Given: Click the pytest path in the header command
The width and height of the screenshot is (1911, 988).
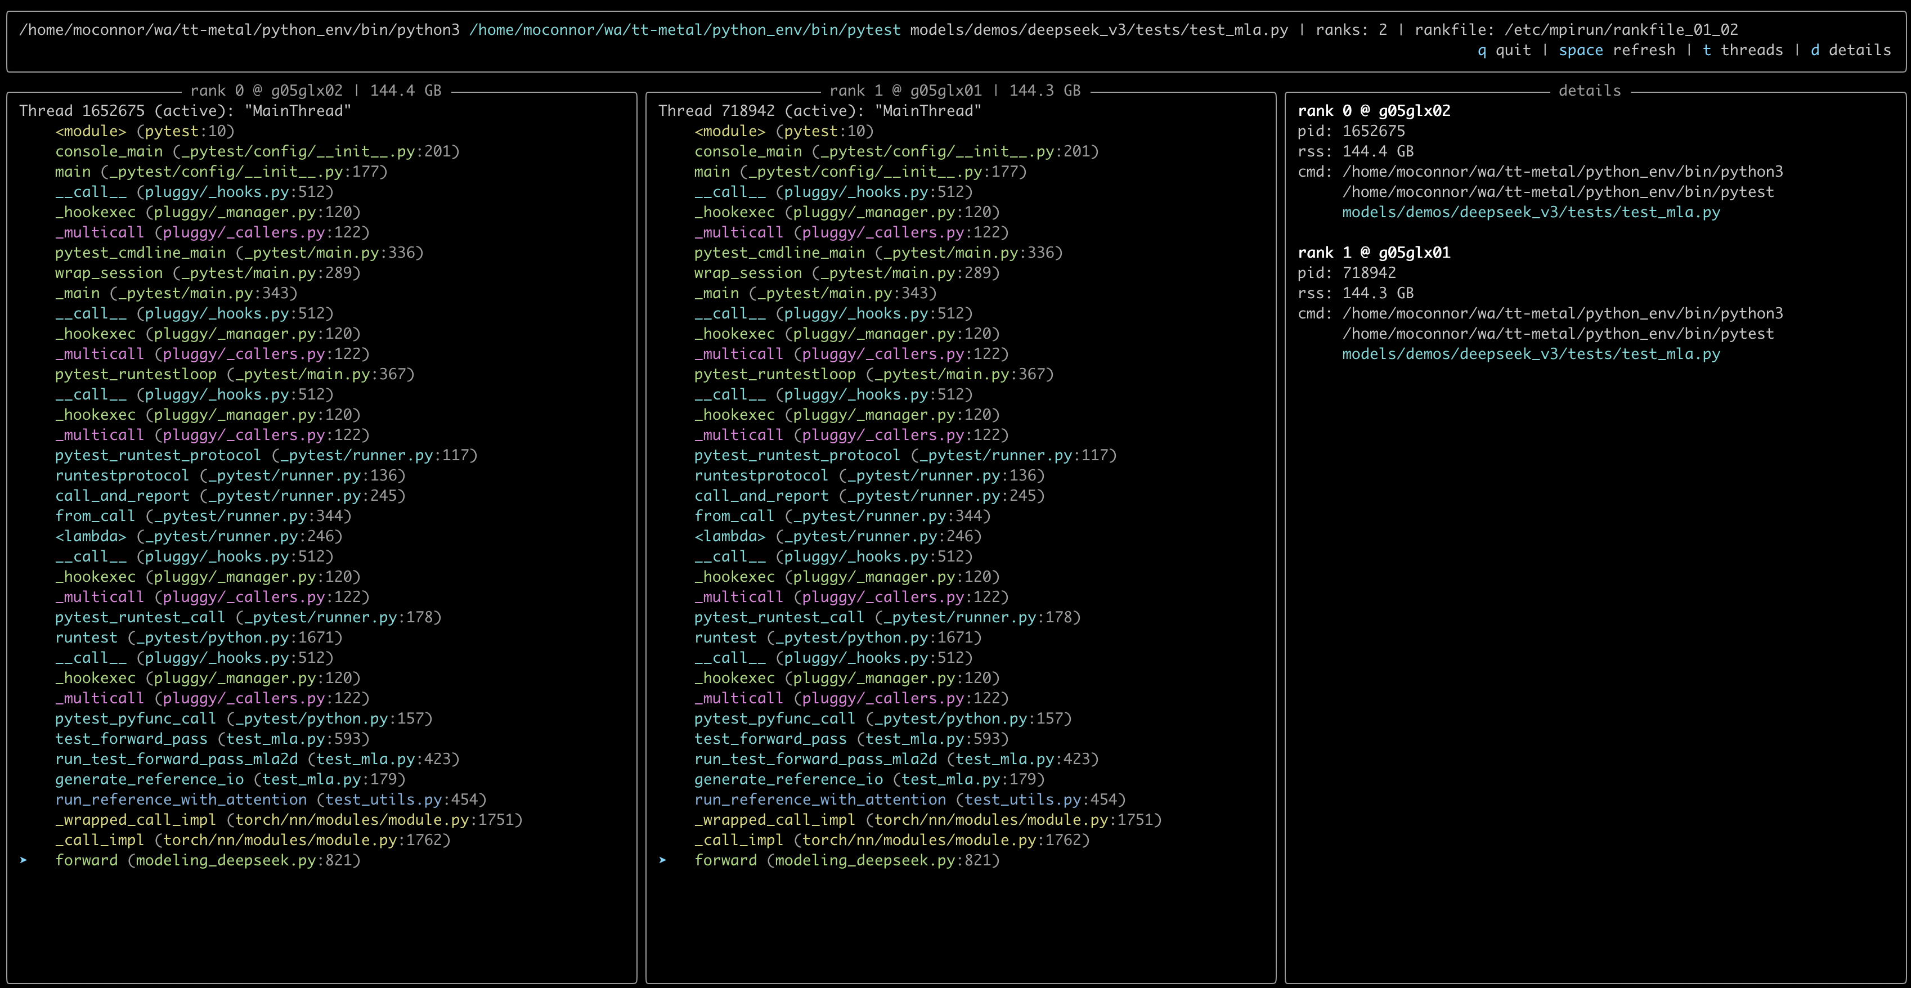Looking at the screenshot, I should click(685, 30).
